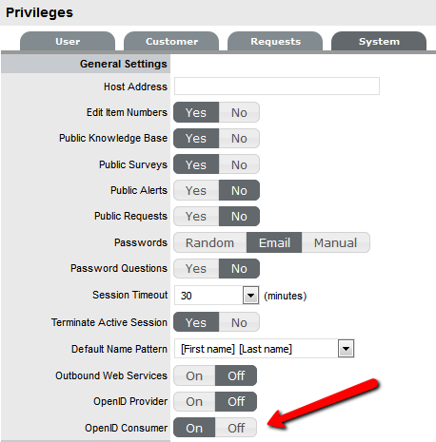This screenshot has height=442, width=436.
Task: Click the Host Address text field
Action: click(277, 86)
